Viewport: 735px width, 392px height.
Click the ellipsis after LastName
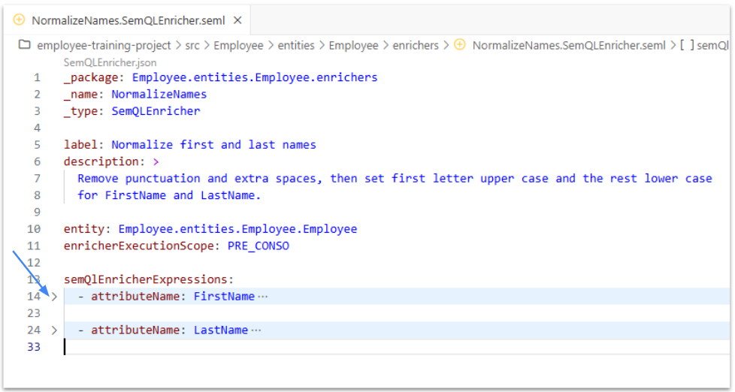(x=256, y=330)
